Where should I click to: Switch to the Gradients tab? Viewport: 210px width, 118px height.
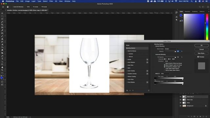click(x=195, y=11)
